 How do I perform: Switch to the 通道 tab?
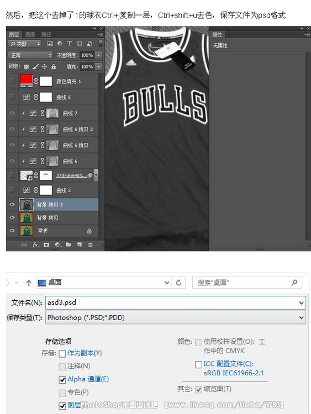coord(30,34)
